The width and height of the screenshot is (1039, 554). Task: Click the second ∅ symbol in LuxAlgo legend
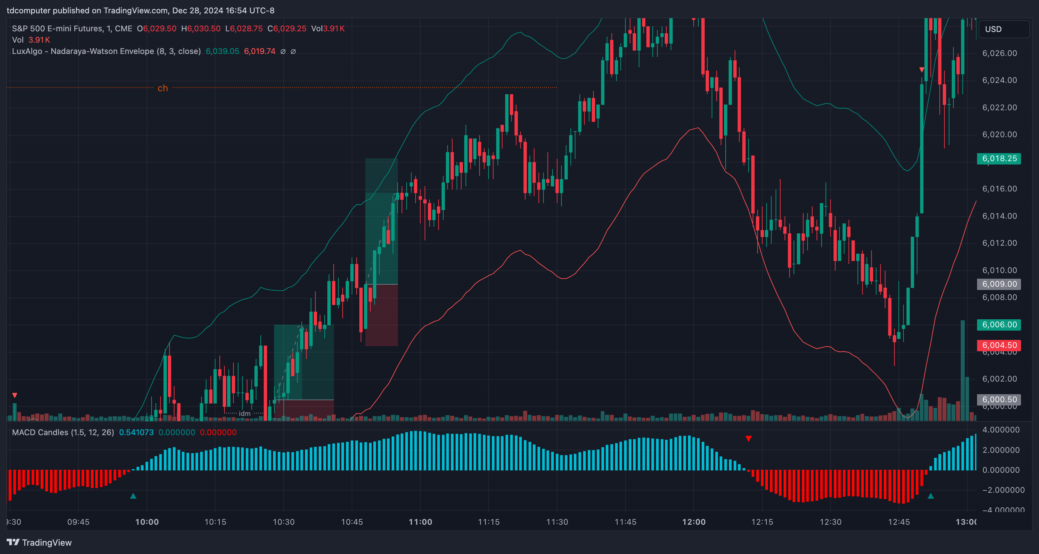click(293, 51)
